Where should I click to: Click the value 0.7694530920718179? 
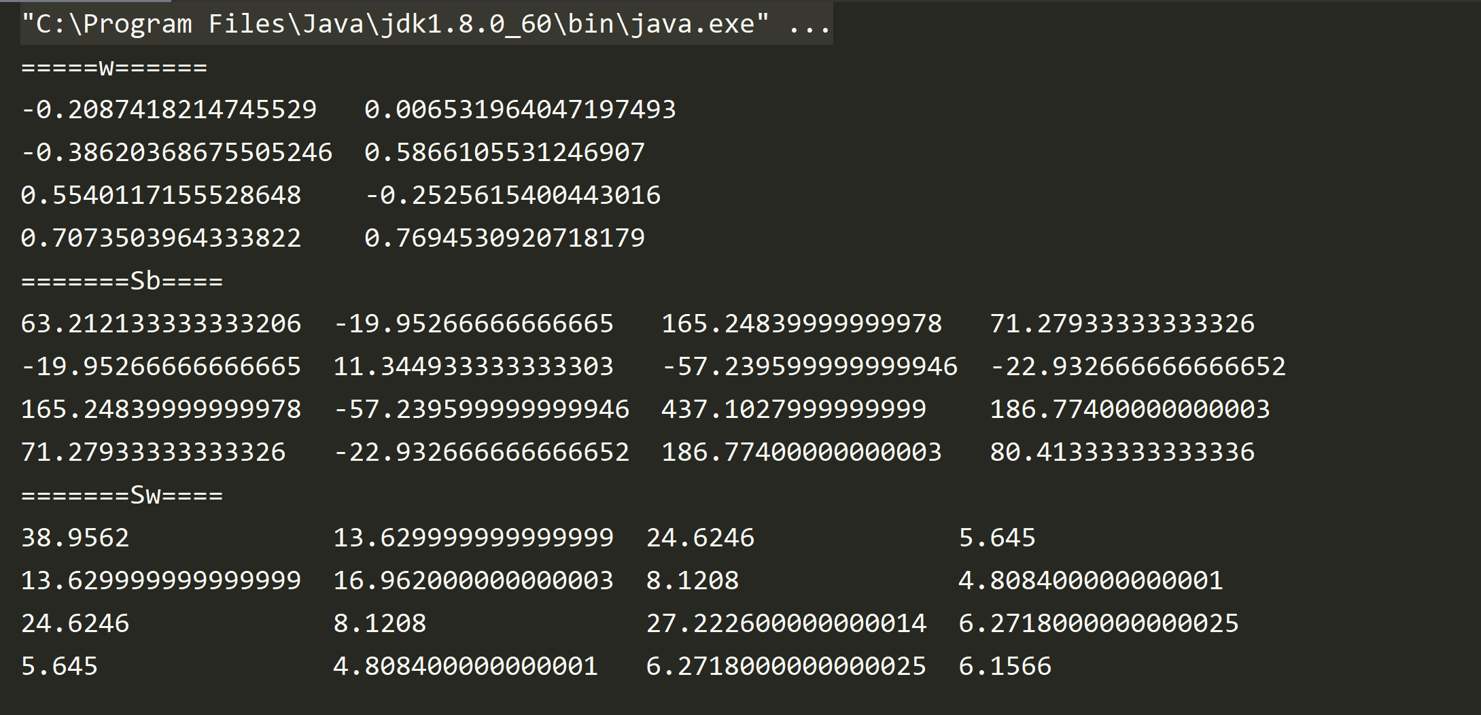click(504, 238)
